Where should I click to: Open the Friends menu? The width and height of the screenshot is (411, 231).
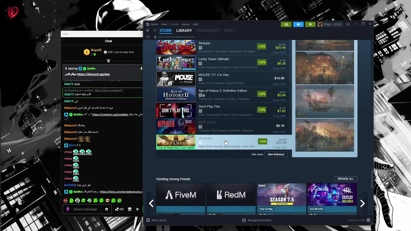pyautogui.click(x=174, y=24)
